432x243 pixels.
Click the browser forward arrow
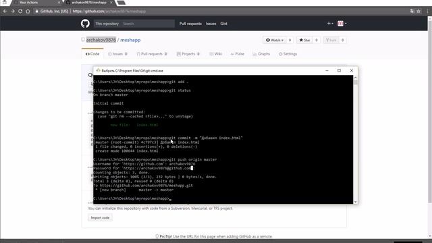(x=13, y=11)
